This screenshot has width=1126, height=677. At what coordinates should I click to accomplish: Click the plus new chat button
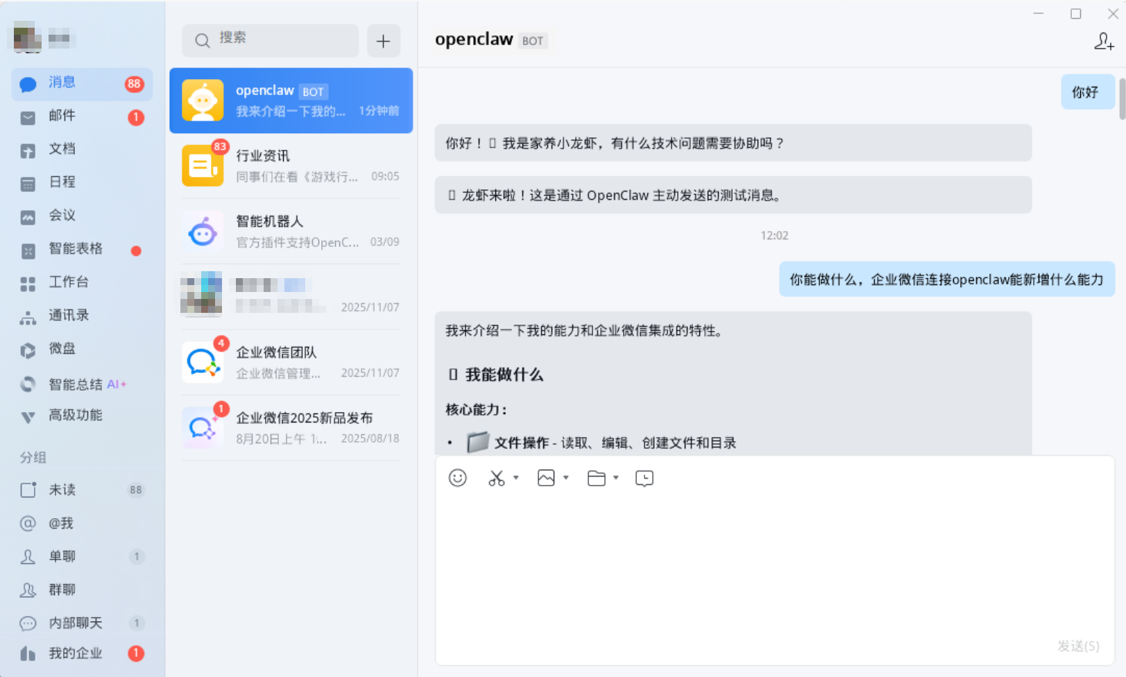coord(383,41)
